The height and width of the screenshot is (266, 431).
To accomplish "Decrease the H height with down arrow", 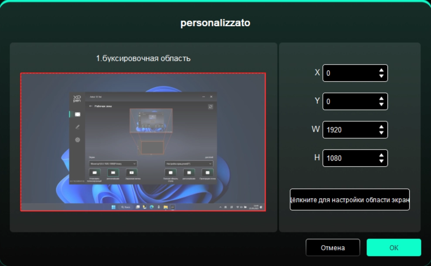I will [x=381, y=161].
